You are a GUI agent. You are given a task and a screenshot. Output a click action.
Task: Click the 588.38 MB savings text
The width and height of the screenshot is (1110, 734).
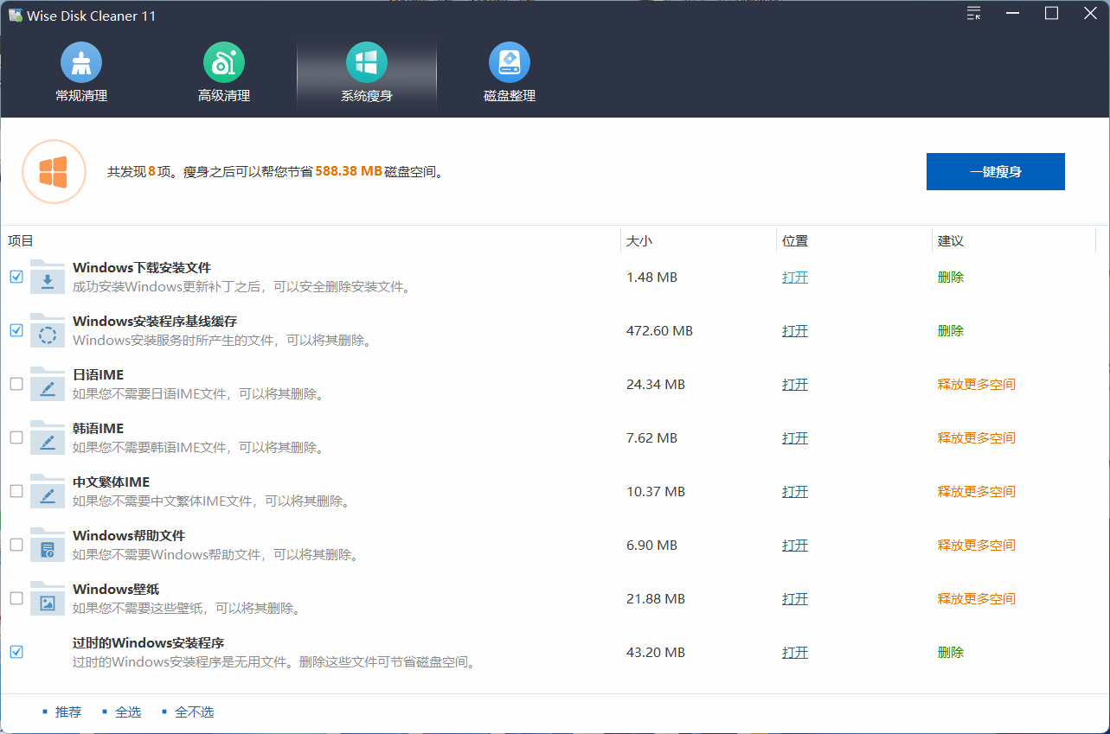click(349, 171)
